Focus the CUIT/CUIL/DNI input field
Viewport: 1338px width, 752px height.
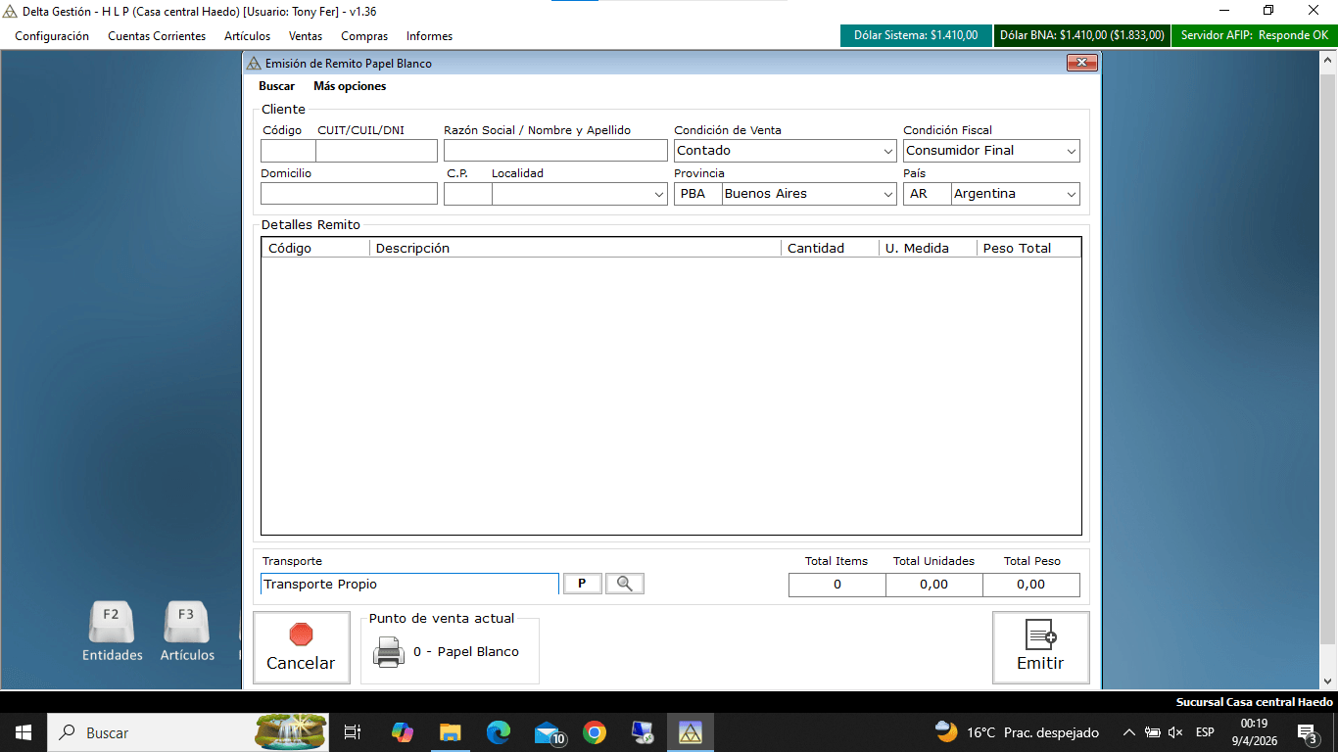tap(376, 151)
